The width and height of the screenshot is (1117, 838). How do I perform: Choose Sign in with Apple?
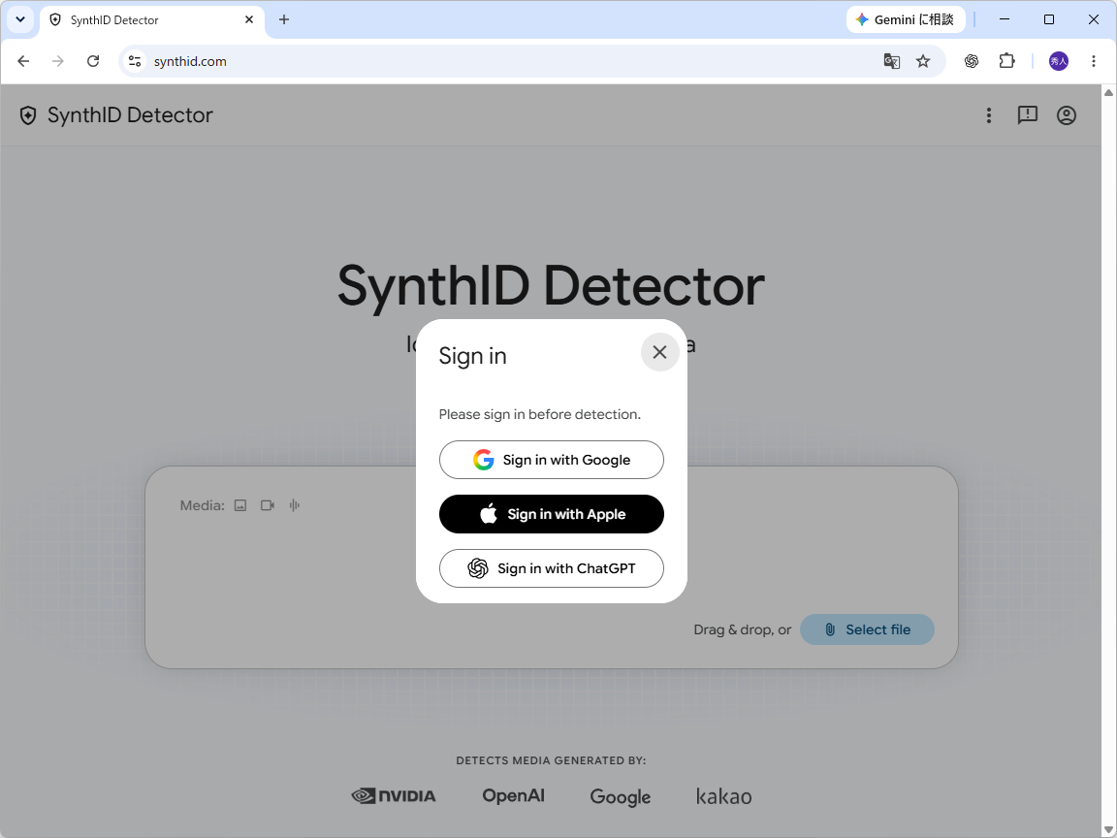tap(552, 514)
